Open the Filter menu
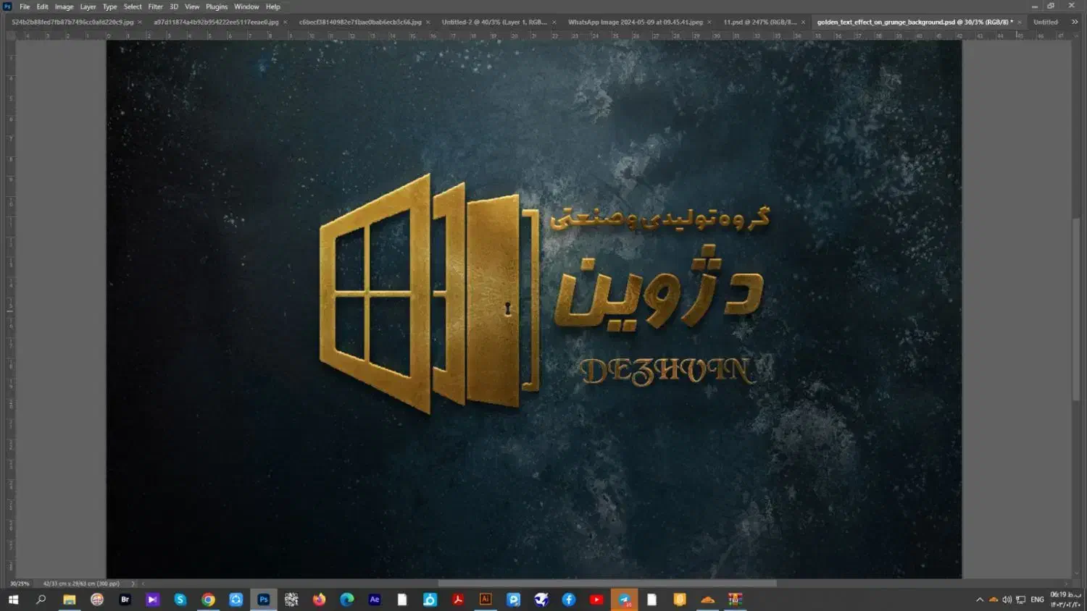Screen dimensions: 1087x611 pyautogui.click(x=155, y=7)
